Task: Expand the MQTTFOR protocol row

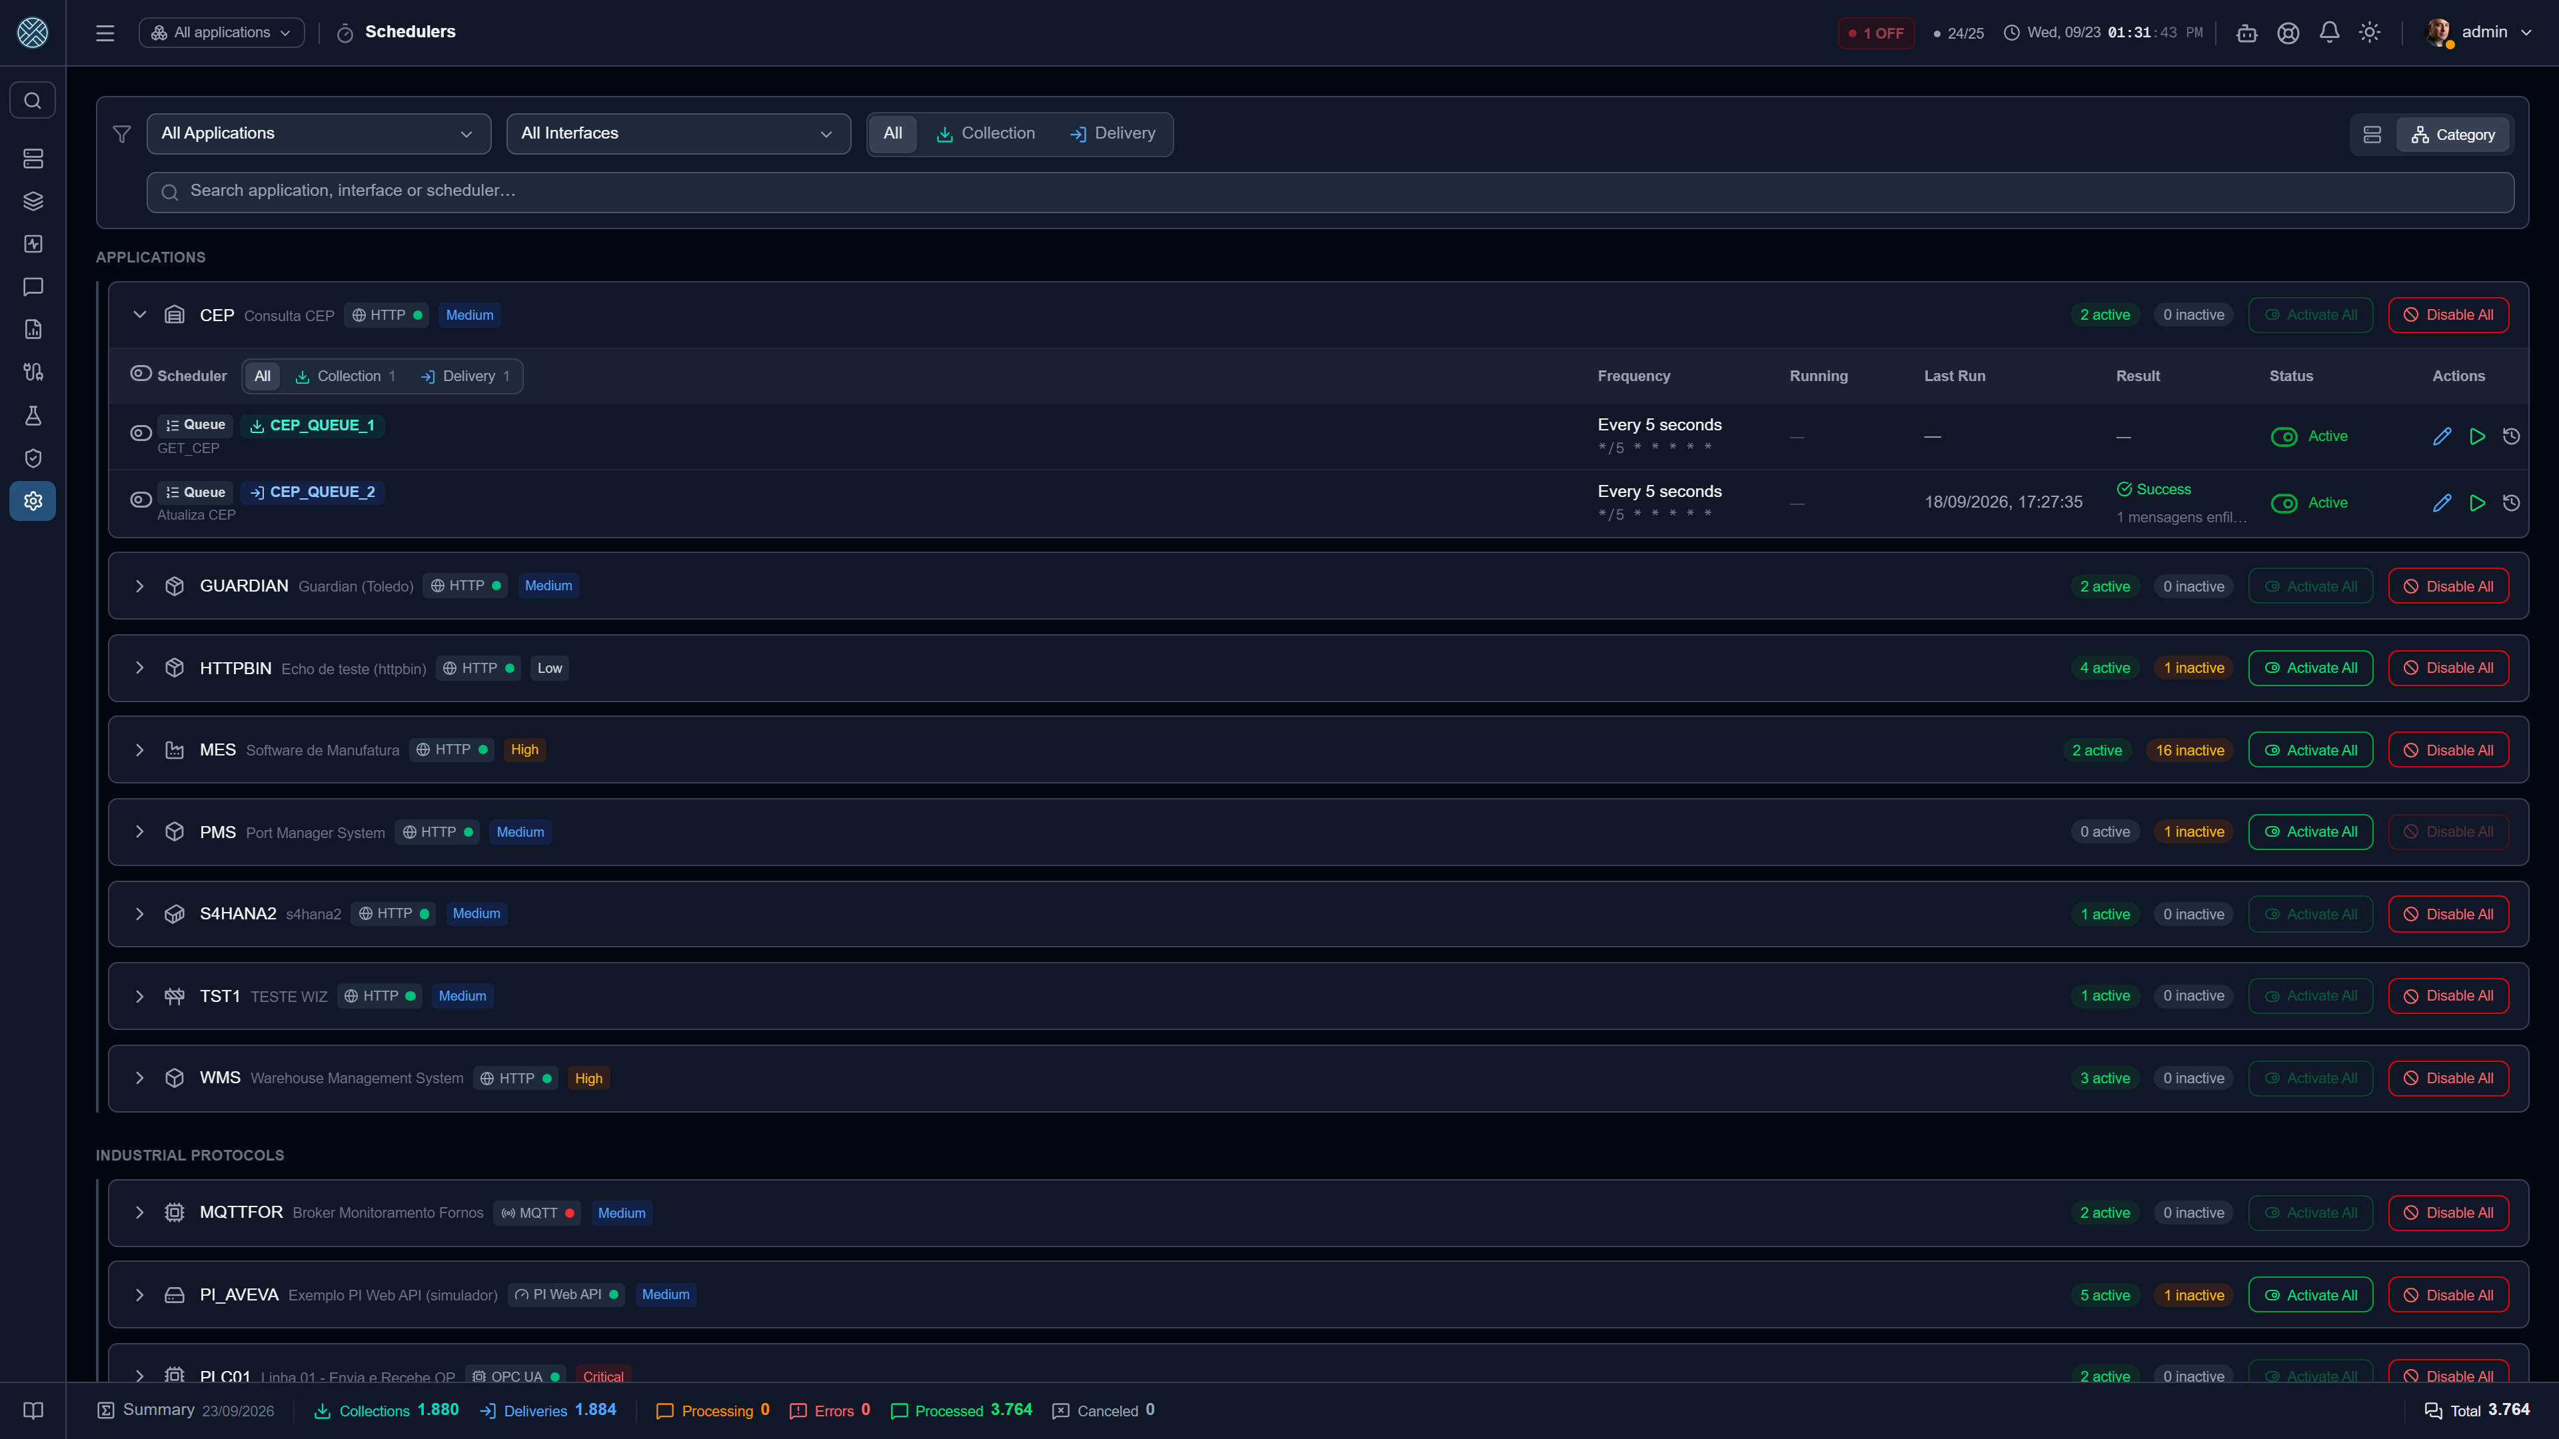Action: 139,1212
